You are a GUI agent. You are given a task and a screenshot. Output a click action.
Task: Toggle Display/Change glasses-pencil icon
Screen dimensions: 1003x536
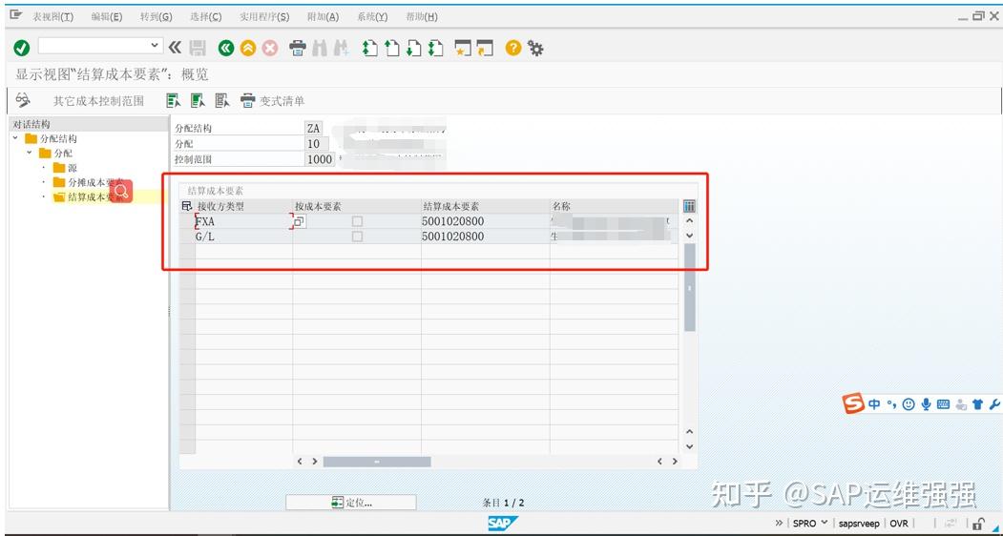pos(24,100)
